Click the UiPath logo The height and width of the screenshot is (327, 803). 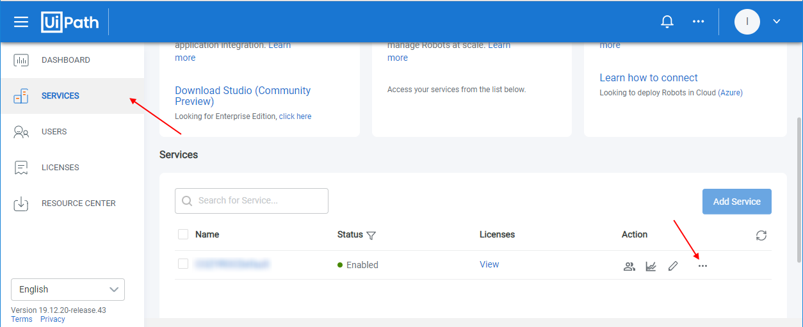pos(70,22)
